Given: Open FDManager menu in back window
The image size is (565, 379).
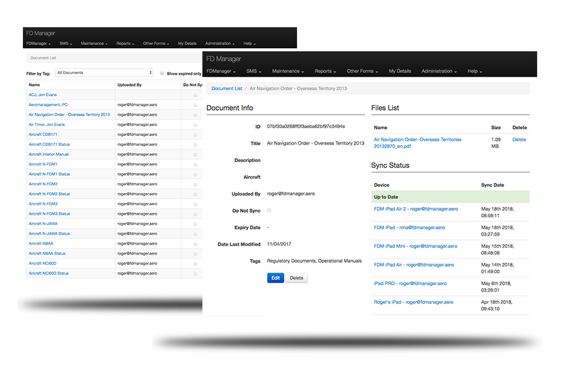Looking at the screenshot, I should click(38, 43).
